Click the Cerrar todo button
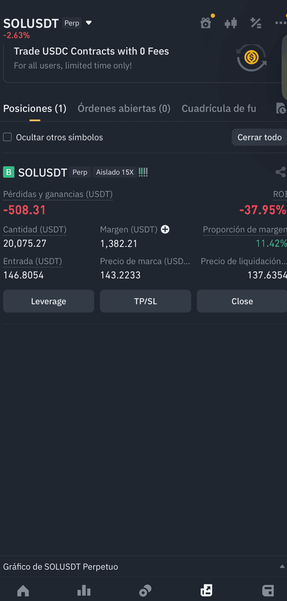Image resolution: width=287 pixels, height=601 pixels. point(259,137)
